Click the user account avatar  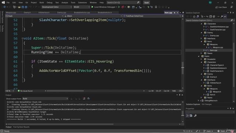(210, 3)
